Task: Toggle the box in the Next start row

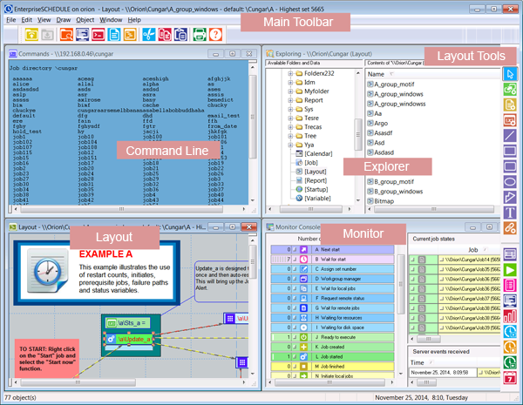Action: coord(295,249)
